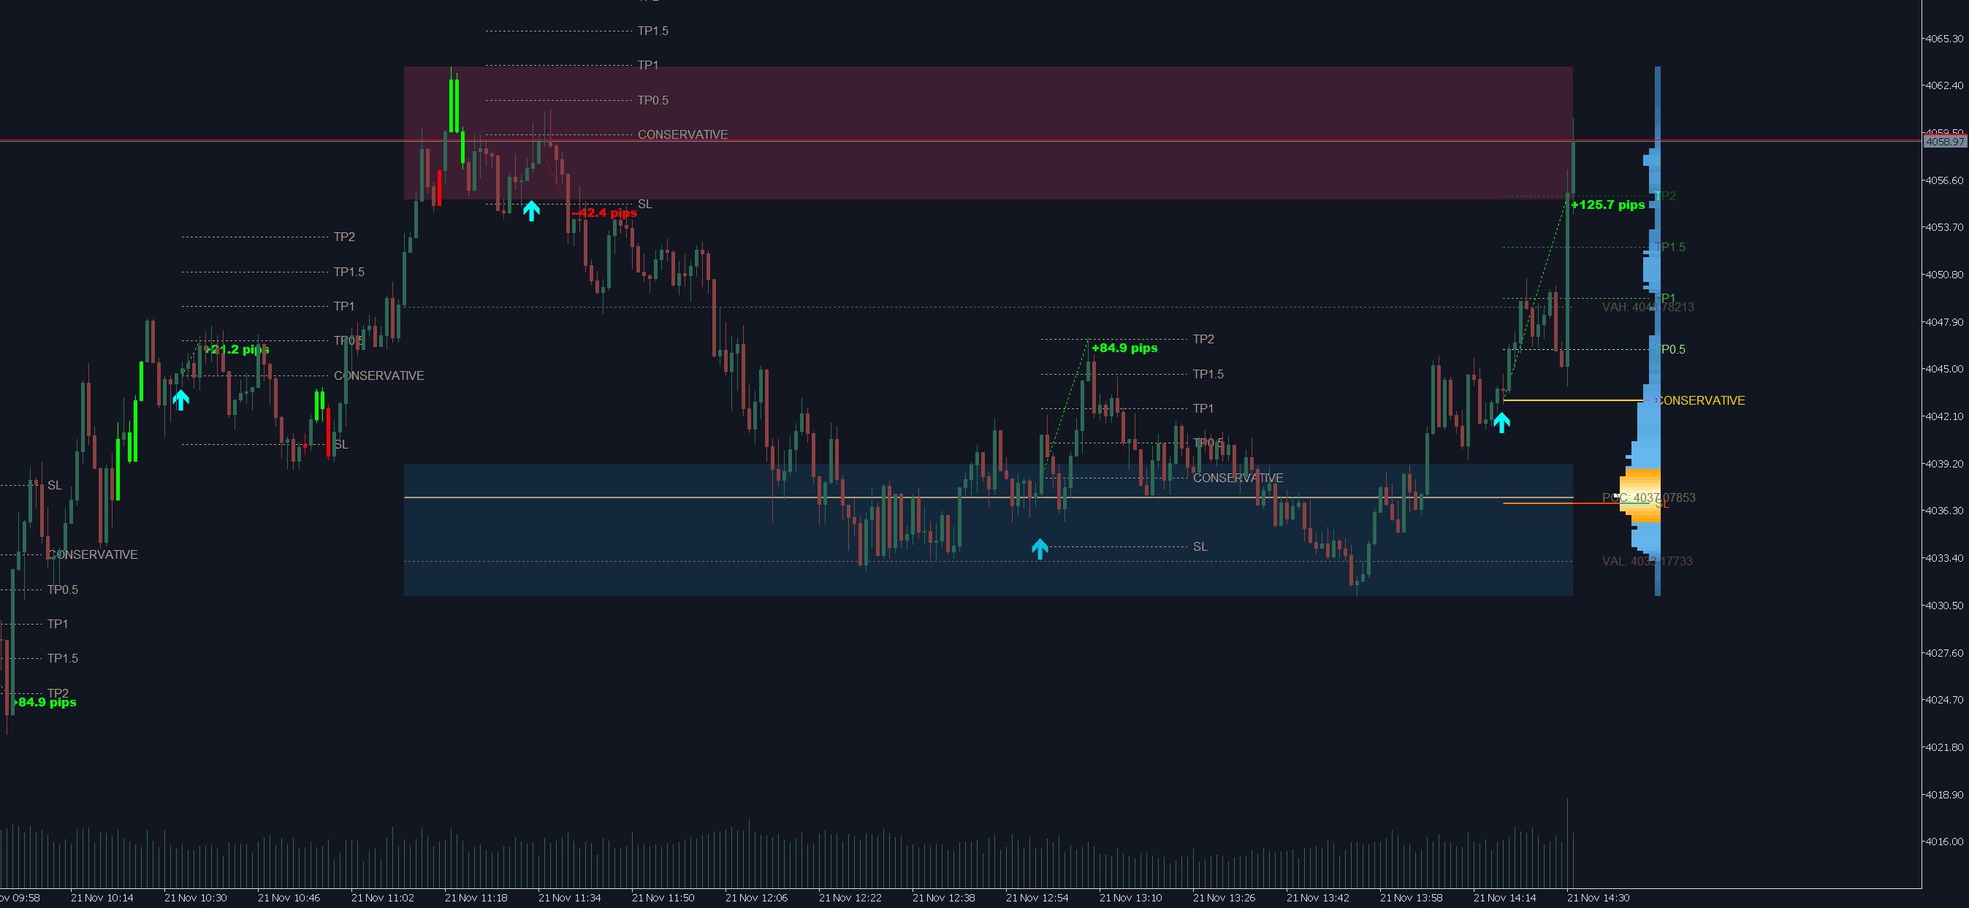Click the tall volume spike bar at 14:30
Image resolution: width=1969 pixels, height=908 pixels.
tap(1568, 841)
